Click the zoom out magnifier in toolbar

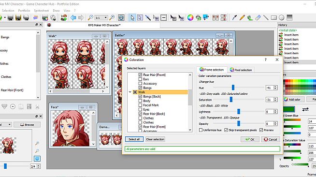pos(90,18)
